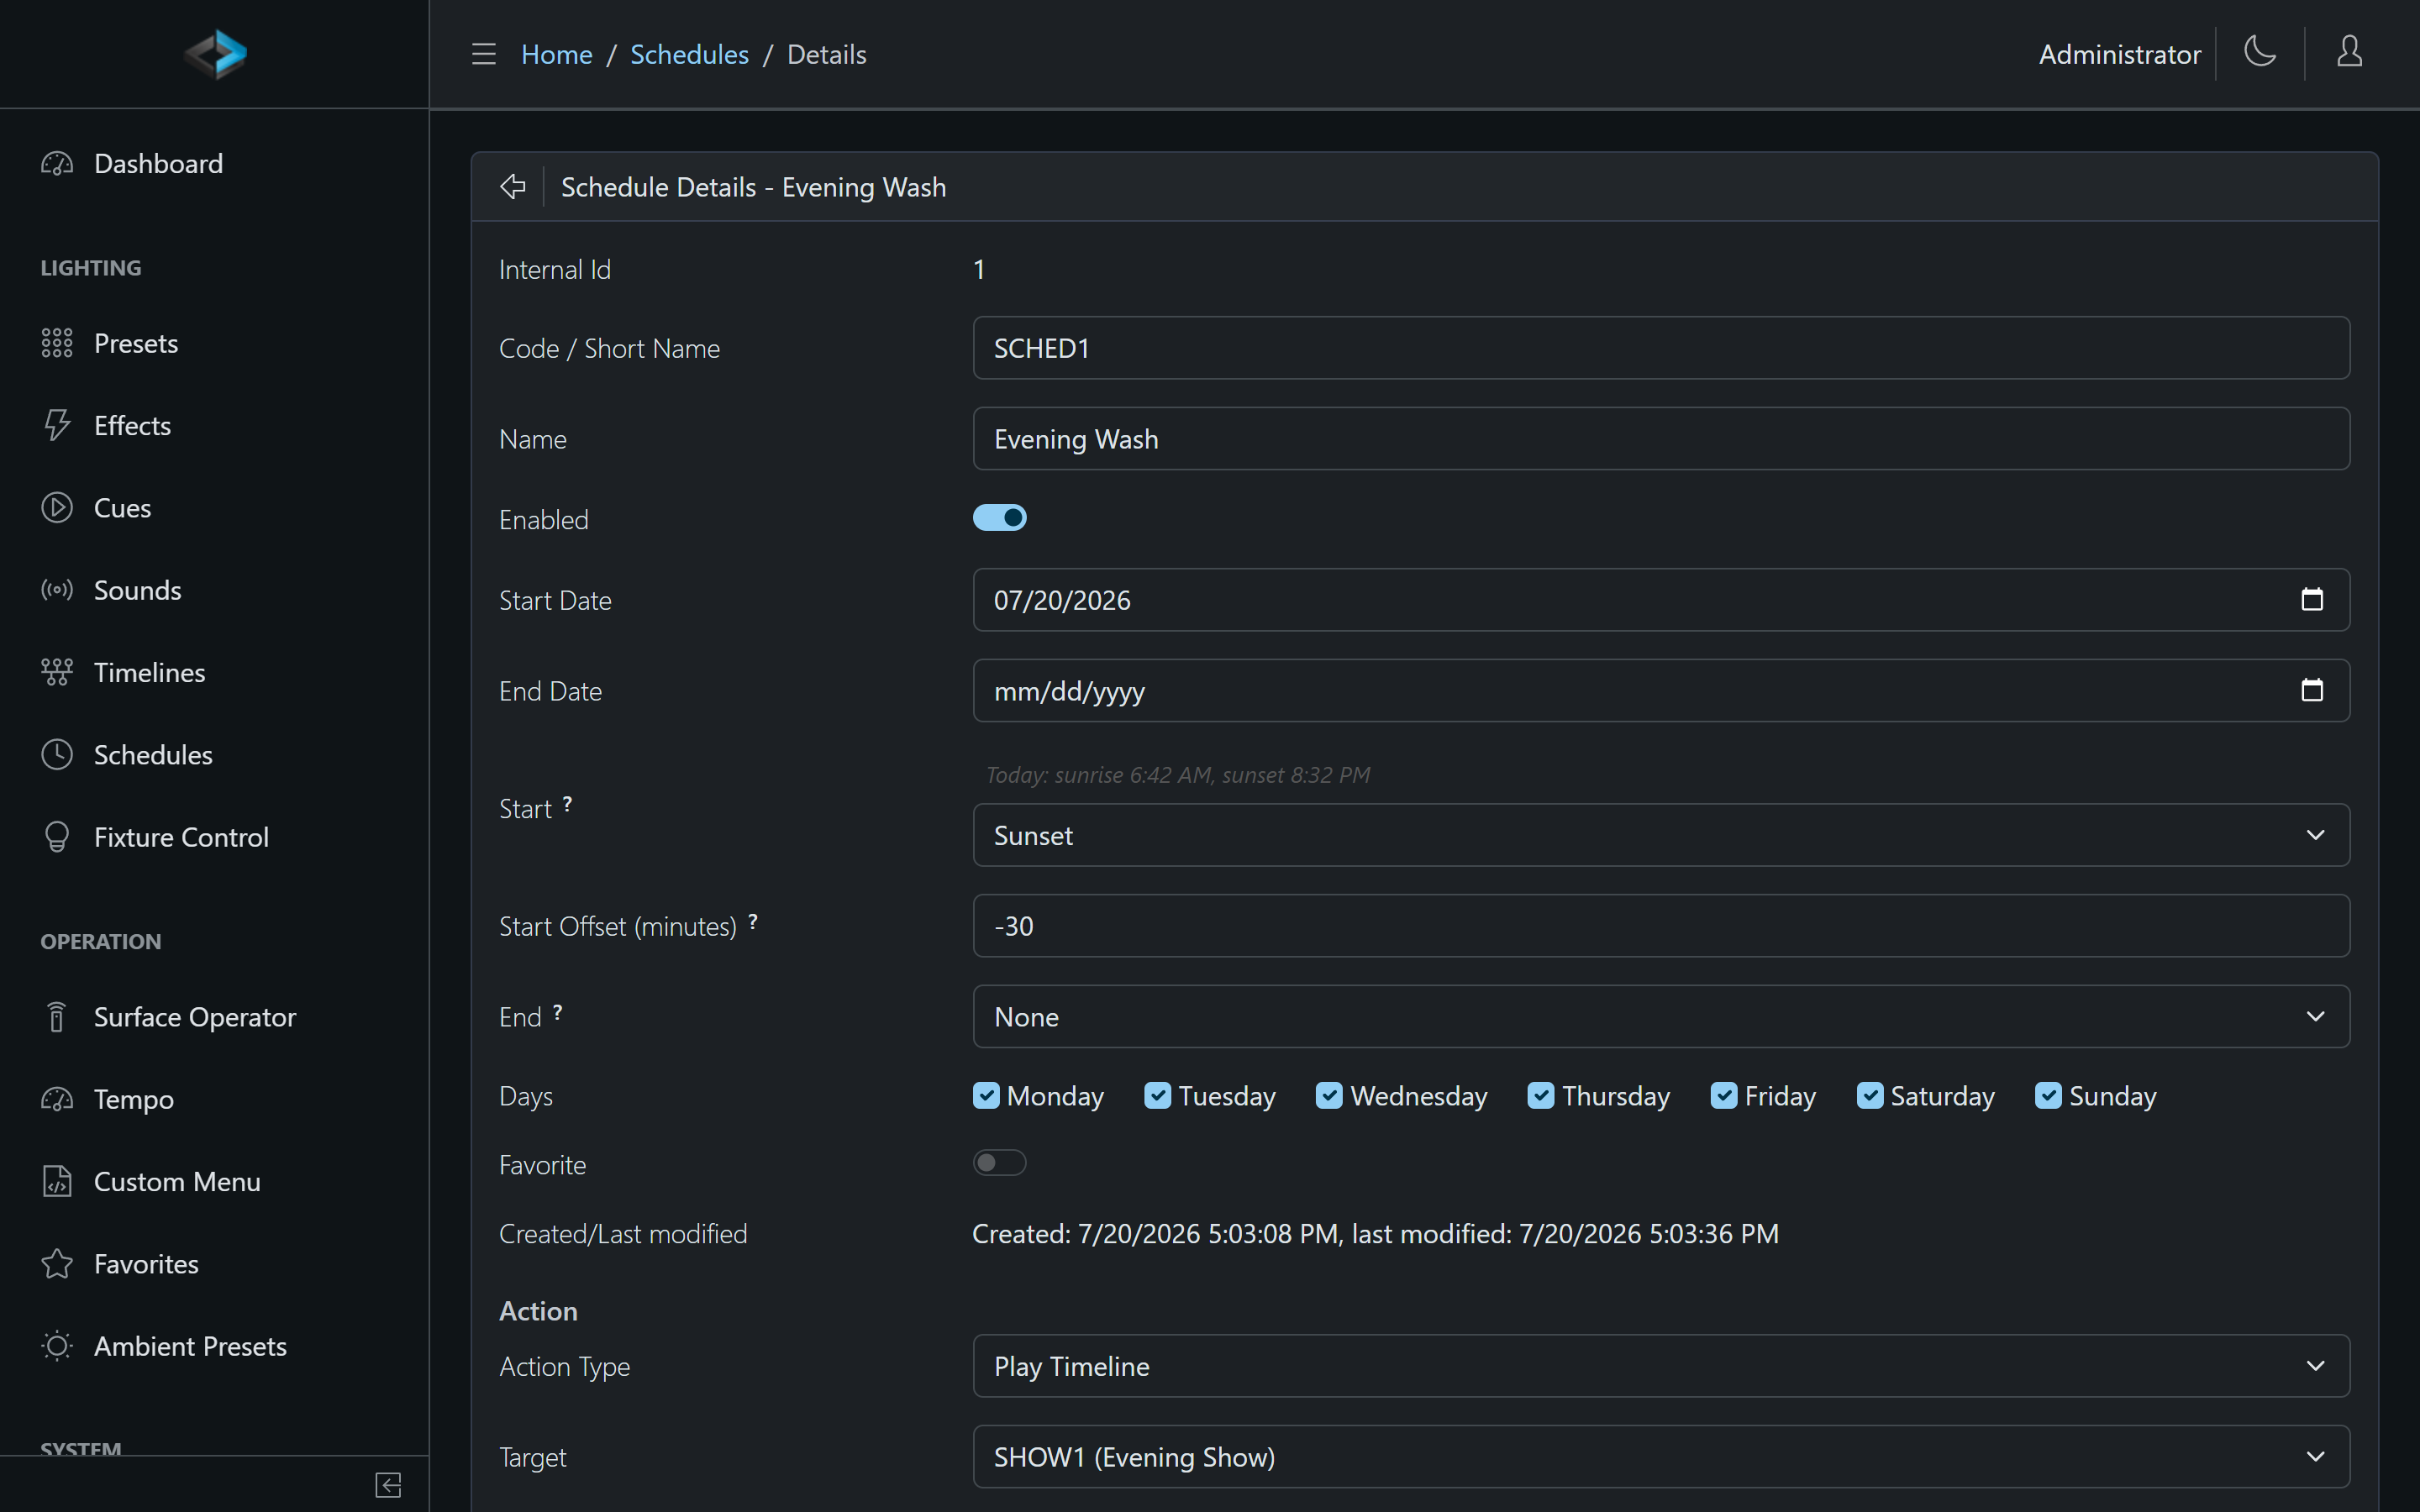Uncheck the Friday checkbox
The width and height of the screenshot is (2420, 1512).
1724,1095
